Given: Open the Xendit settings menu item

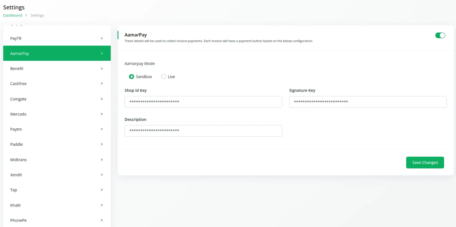Looking at the screenshot, I should tap(57, 175).
